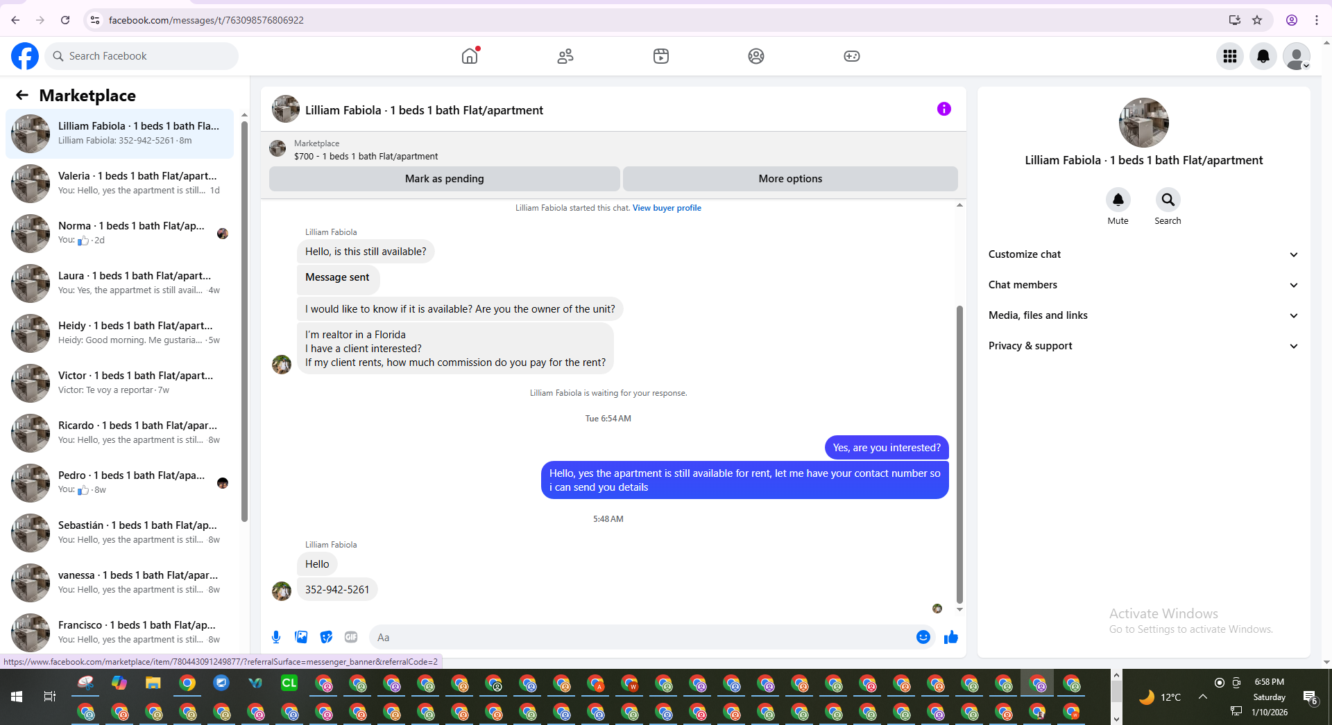Open the Reels video icon
Viewport: 1332px width, 725px height.
(661, 56)
